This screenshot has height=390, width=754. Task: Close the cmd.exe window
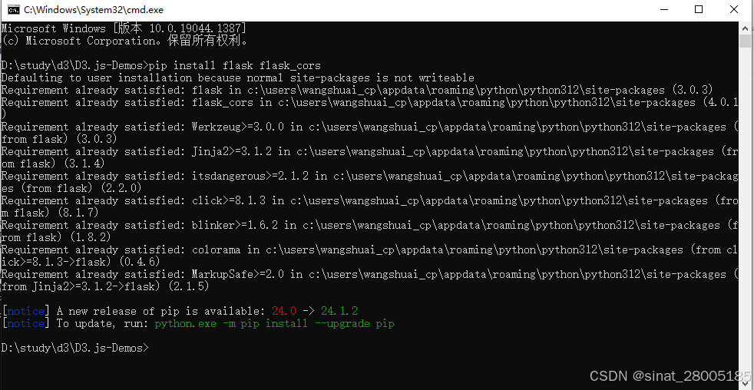[734, 9]
